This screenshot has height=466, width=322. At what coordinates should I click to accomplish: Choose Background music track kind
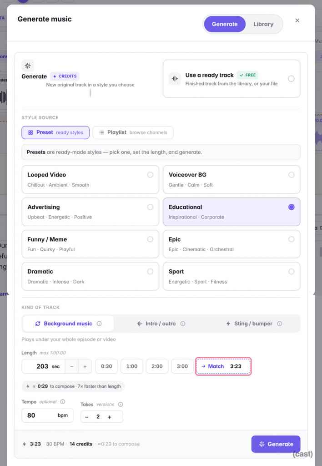pyautogui.click(x=68, y=324)
